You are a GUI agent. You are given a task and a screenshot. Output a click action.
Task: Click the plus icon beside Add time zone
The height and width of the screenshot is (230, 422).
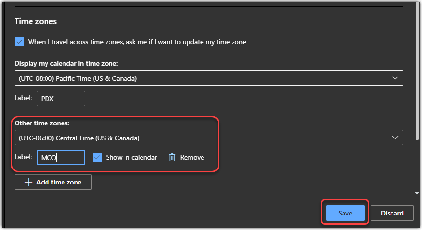(x=29, y=183)
